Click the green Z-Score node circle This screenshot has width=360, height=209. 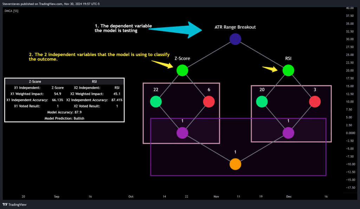pyautogui.click(x=182, y=70)
